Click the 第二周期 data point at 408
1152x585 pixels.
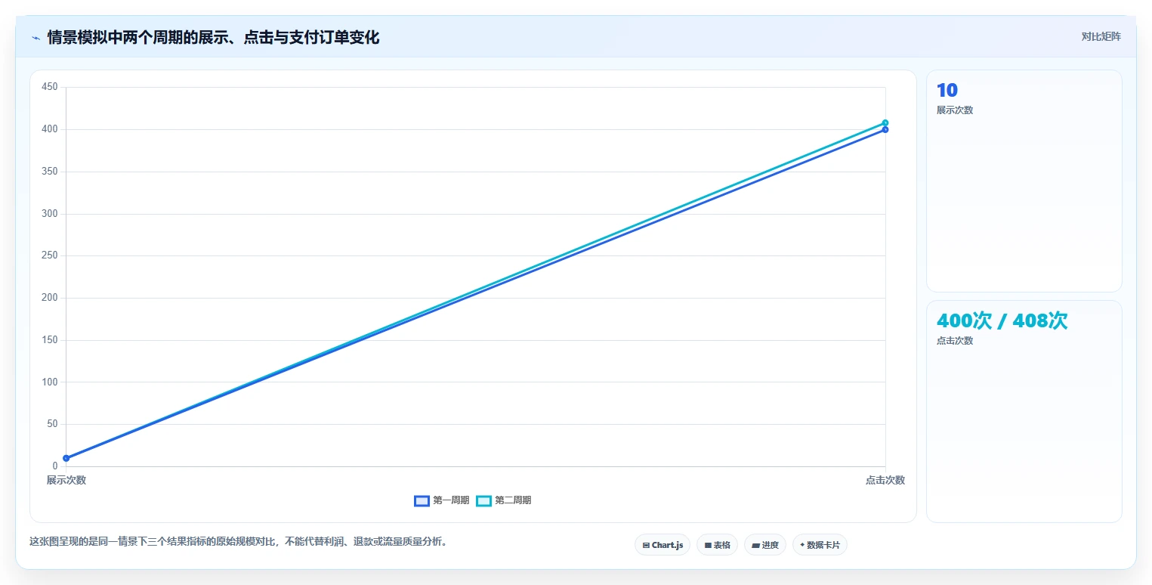point(885,122)
